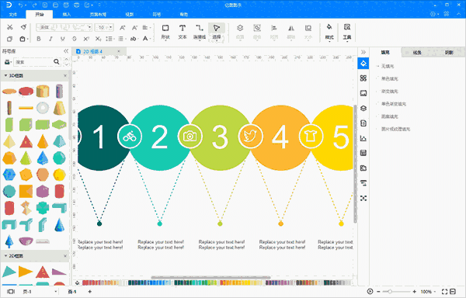Image resolution: width=466 pixels, height=298 pixels.
Task: Switch to the Shadow tab (阴影)
Action: (x=449, y=52)
